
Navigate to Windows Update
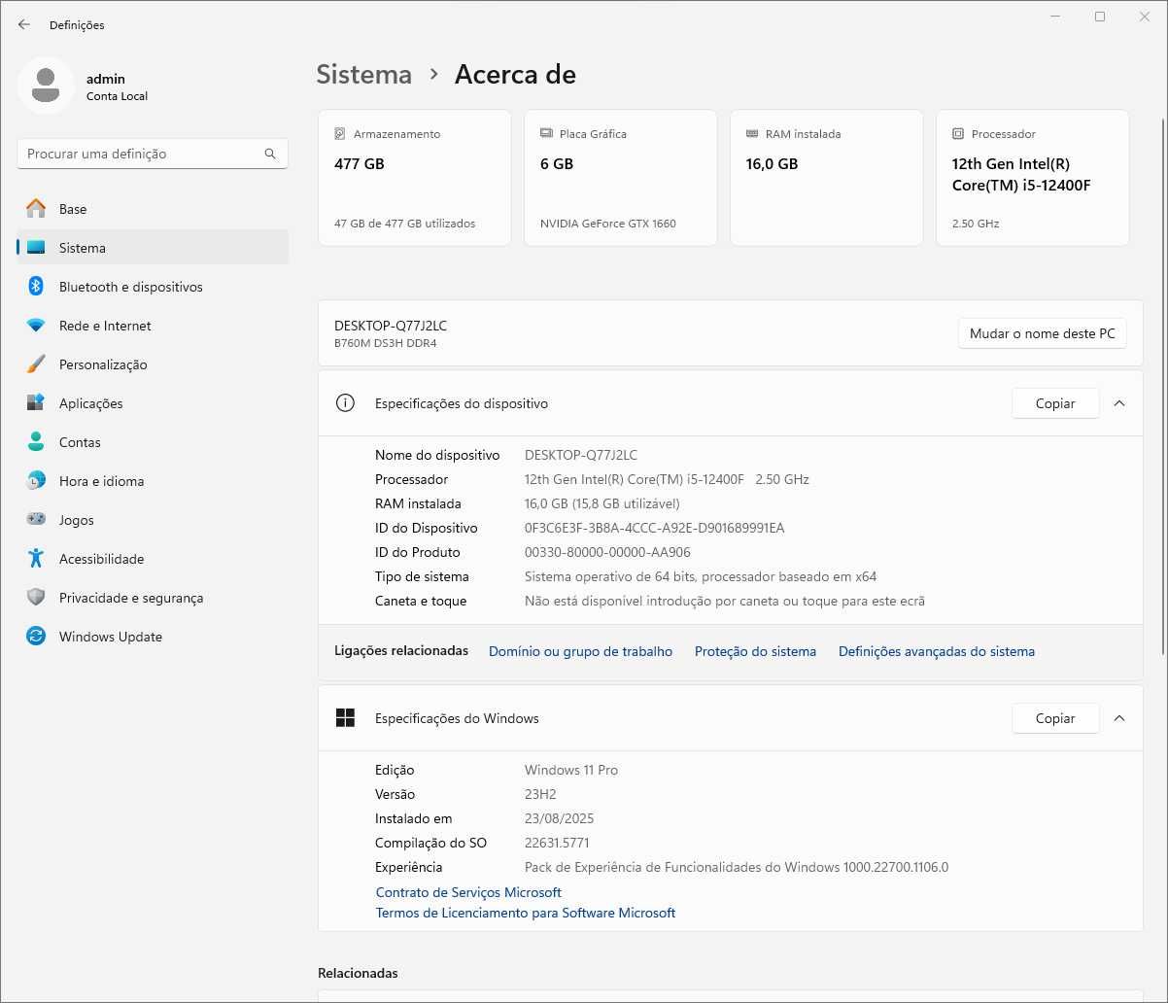tap(153, 637)
